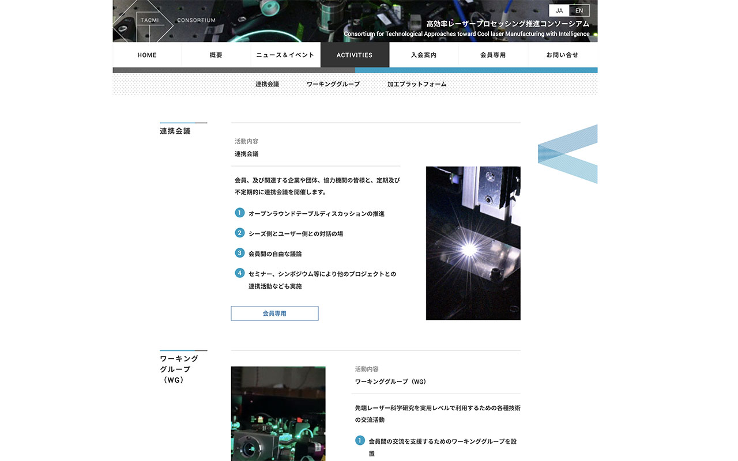The width and height of the screenshot is (738, 461).
Task: Click the 連携会議 subheading under 活動内容
Action: (247, 154)
